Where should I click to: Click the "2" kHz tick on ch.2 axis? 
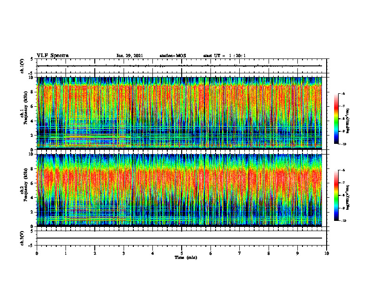click(33, 212)
